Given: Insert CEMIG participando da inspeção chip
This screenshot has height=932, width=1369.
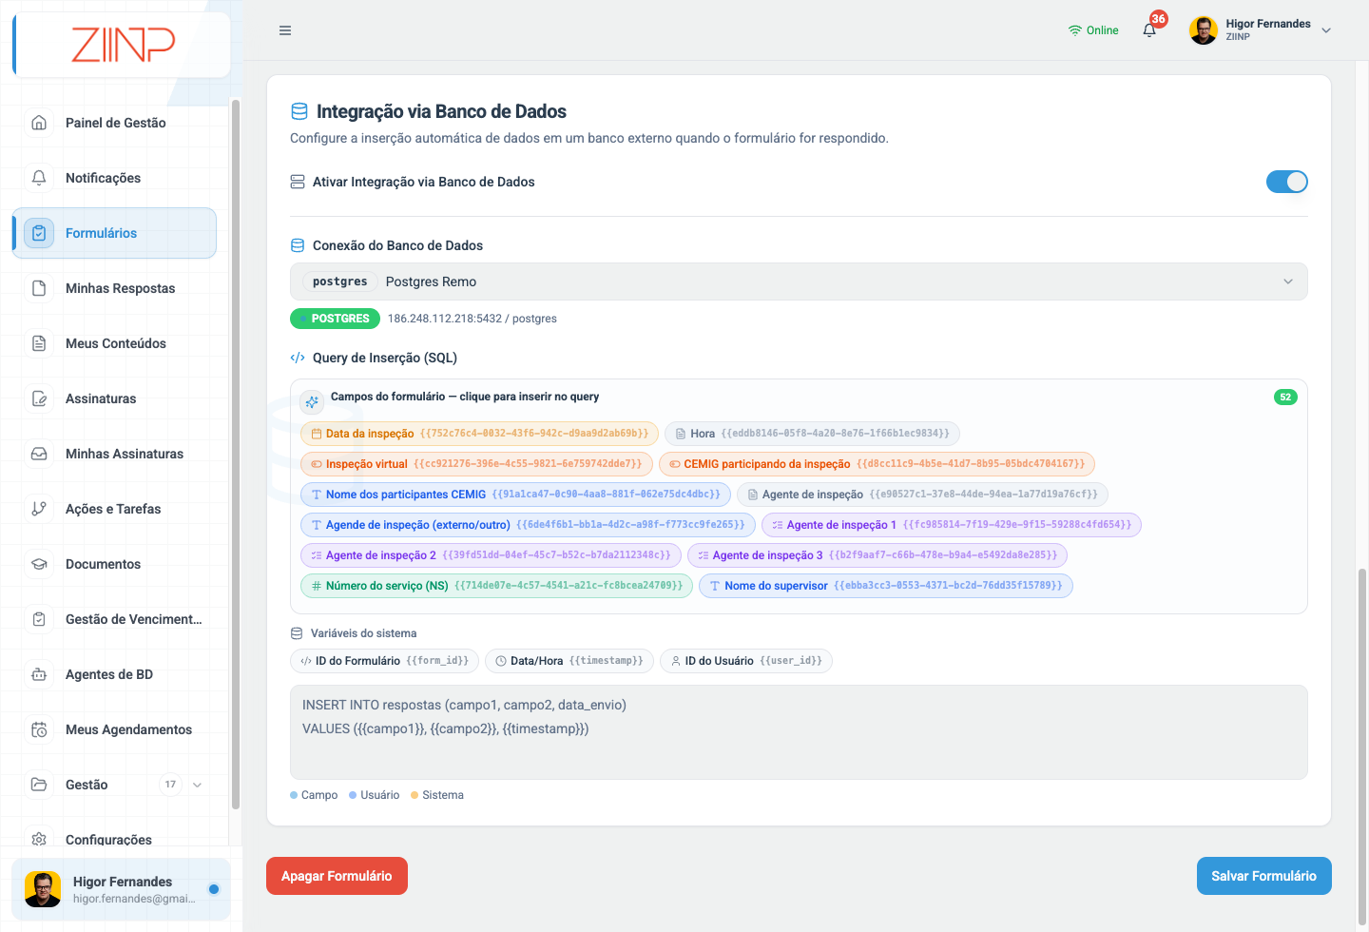Looking at the screenshot, I should (x=877, y=464).
